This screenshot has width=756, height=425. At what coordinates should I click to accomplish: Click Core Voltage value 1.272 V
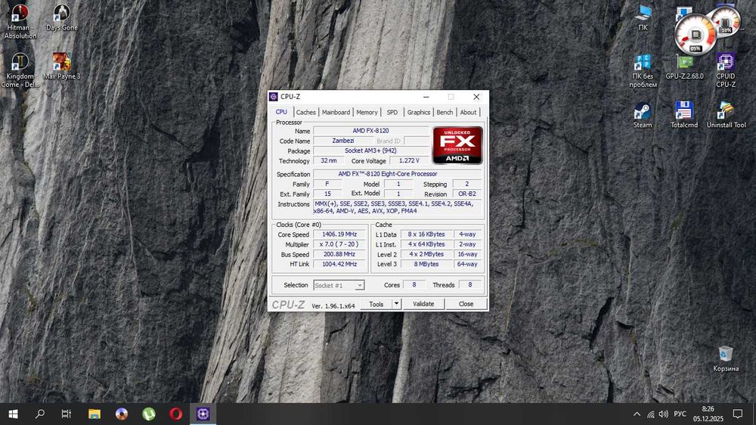pyautogui.click(x=409, y=160)
